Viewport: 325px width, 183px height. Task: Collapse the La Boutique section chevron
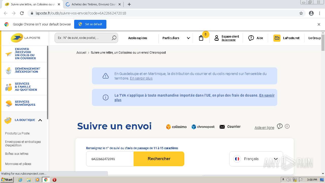[x=40, y=120]
